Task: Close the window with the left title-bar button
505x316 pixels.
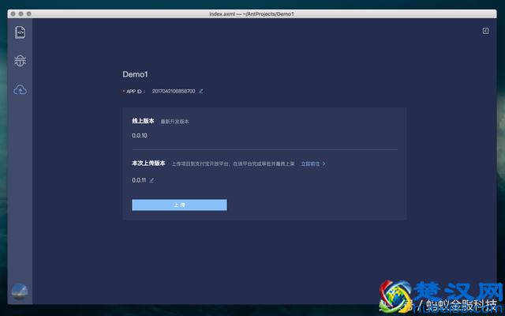Action: [x=13, y=14]
